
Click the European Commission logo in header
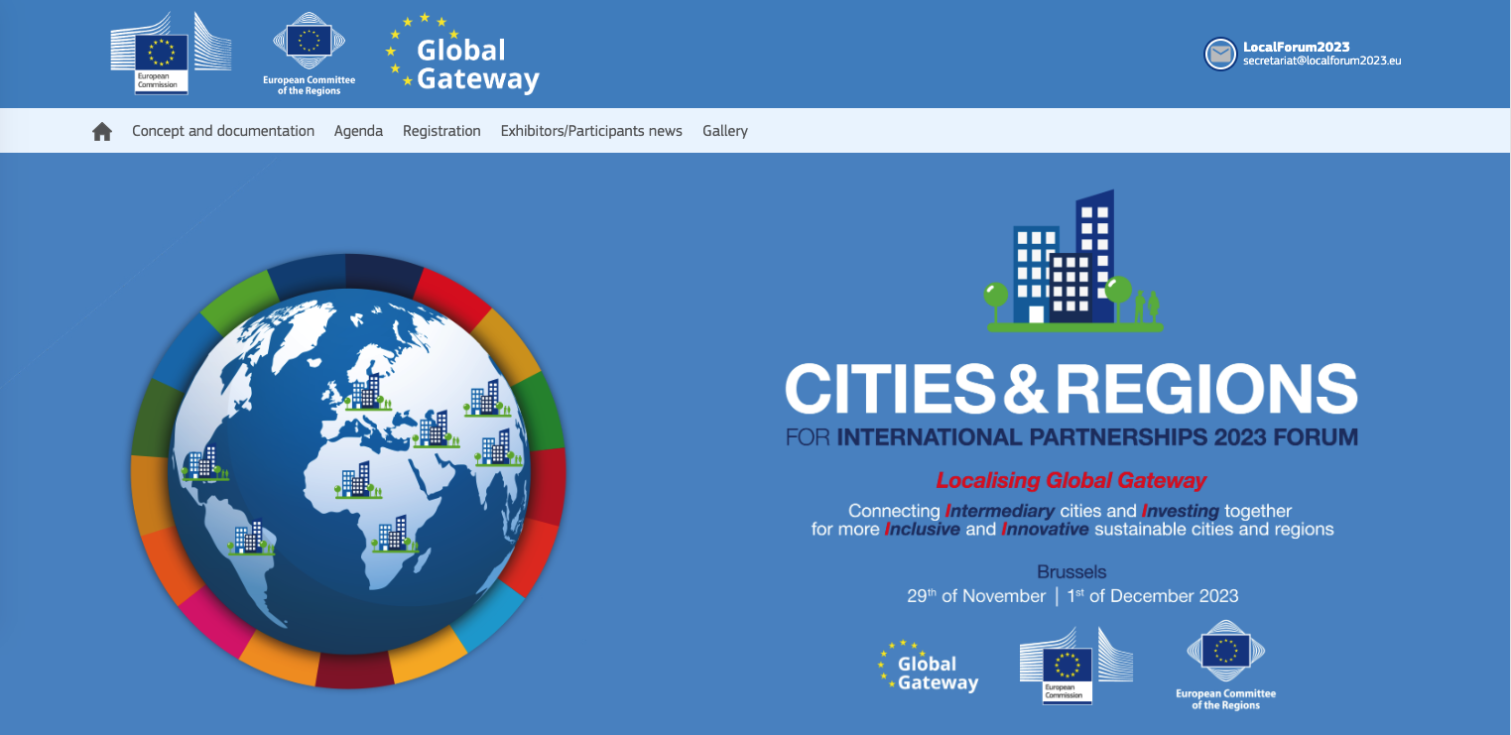(x=171, y=53)
